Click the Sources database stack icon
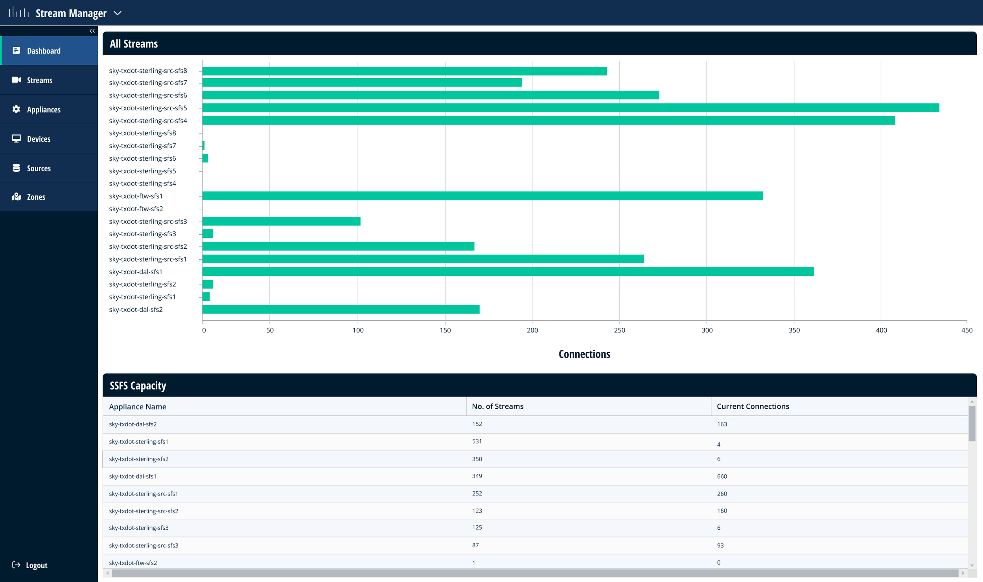This screenshot has height=582, width=983. pos(16,168)
